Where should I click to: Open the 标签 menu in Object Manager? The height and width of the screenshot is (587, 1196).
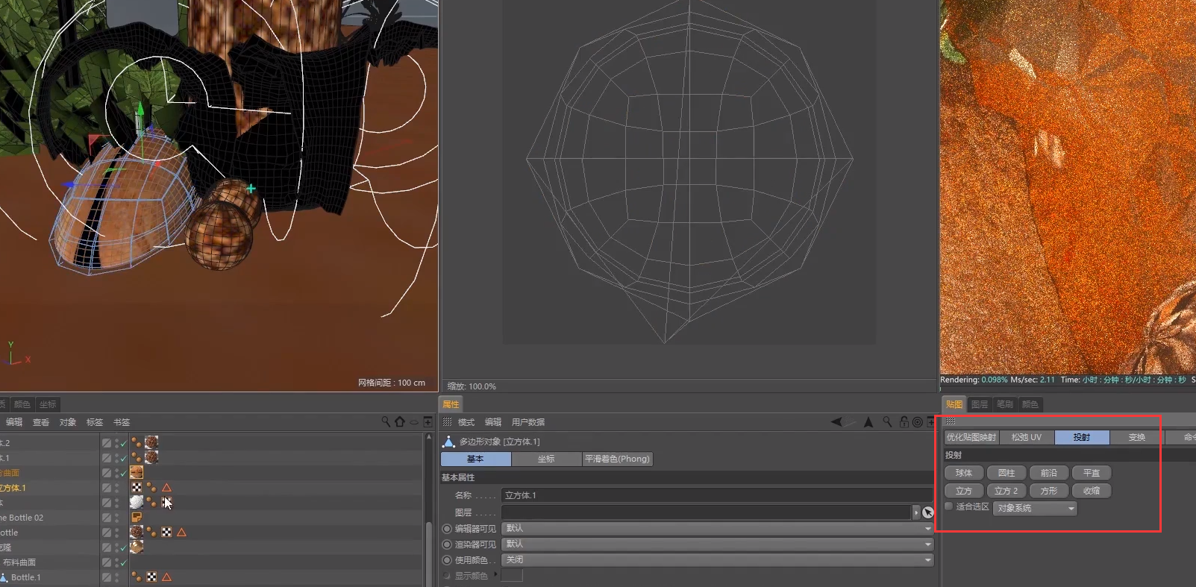click(x=95, y=422)
